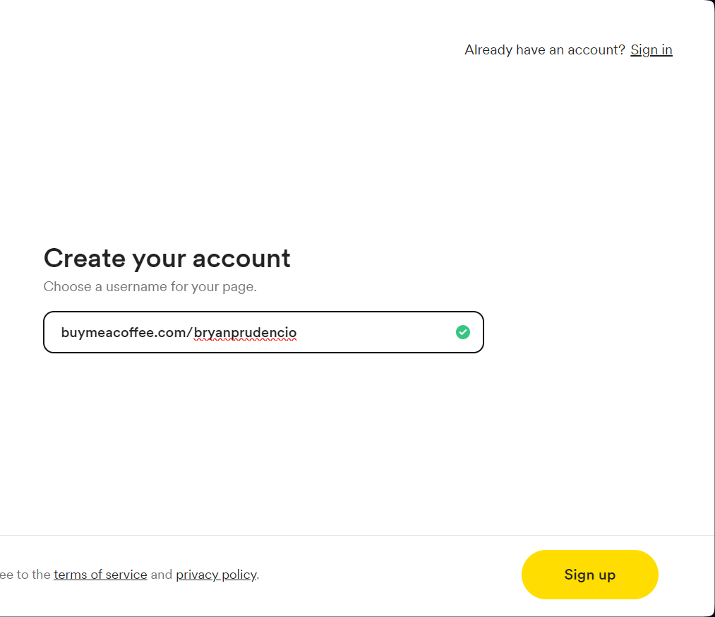This screenshot has width=715, height=617.
Task: Click the word 'account' in the heading
Action: (241, 259)
